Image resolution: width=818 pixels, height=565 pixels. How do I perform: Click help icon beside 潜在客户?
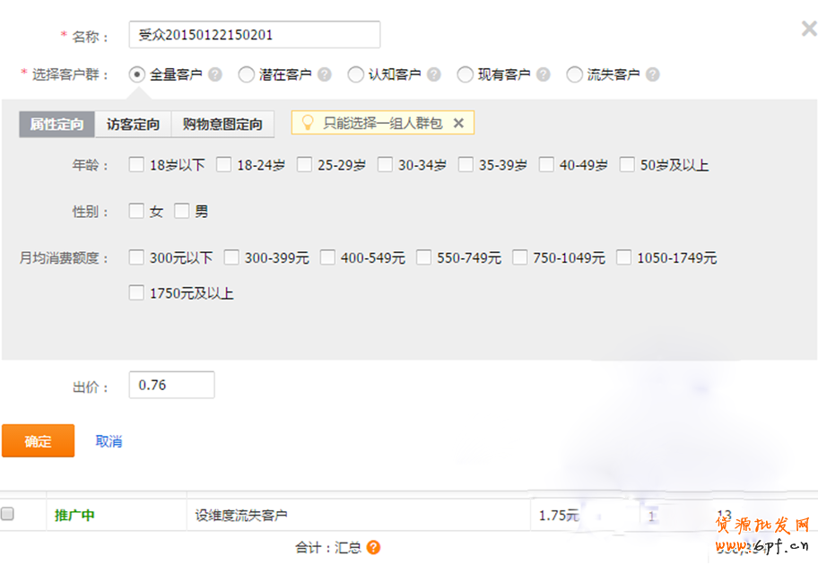click(325, 75)
